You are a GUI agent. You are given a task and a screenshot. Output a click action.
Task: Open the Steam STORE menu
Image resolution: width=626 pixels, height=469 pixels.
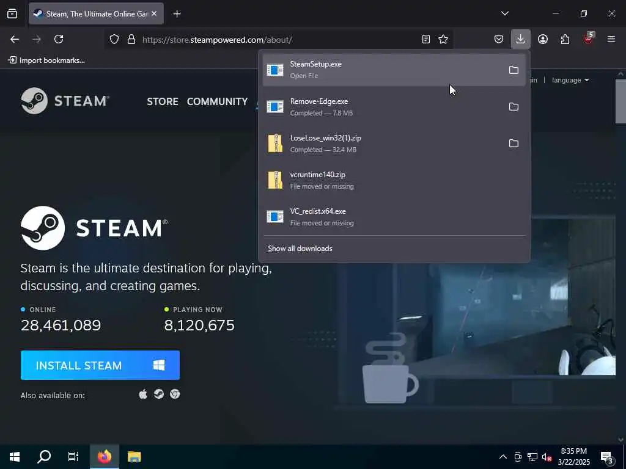tap(163, 101)
